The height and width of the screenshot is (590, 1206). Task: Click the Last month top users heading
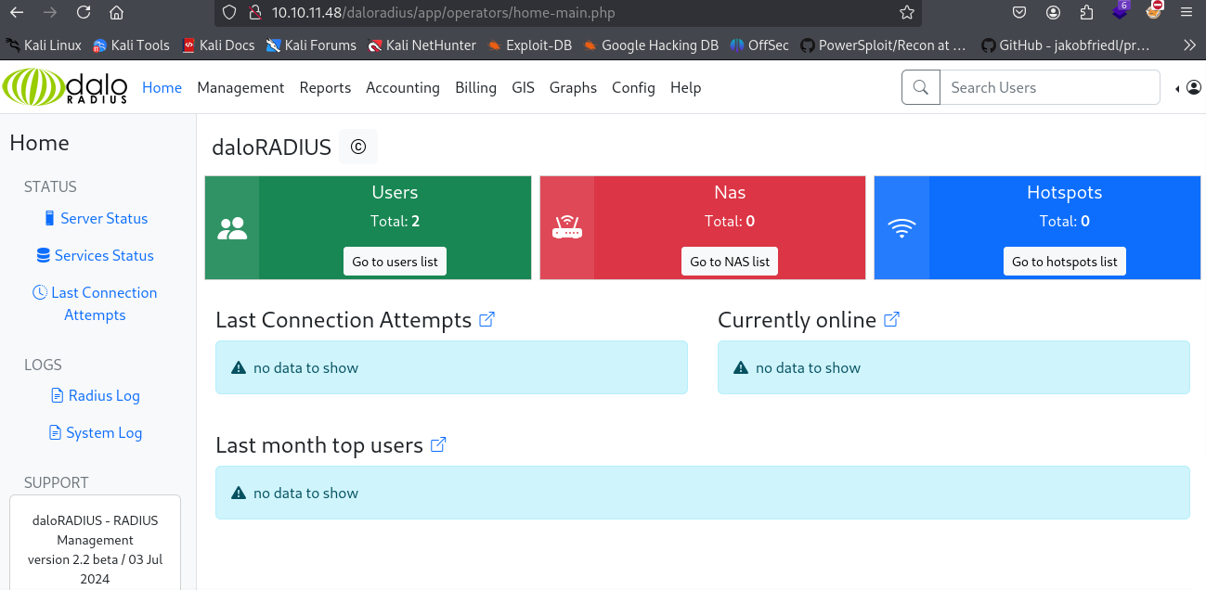pos(319,445)
